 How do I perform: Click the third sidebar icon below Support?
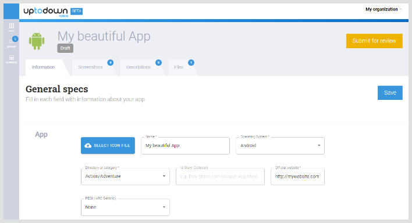pyautogui.click(x=11, y=59)
